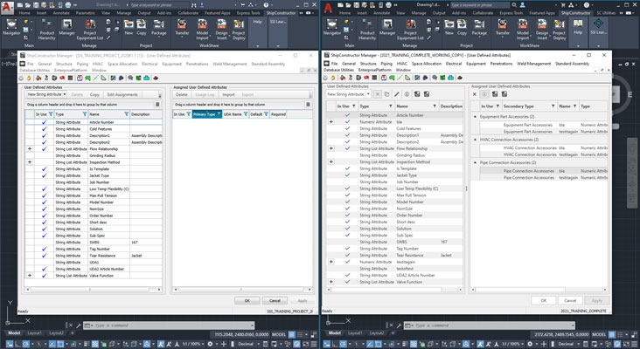
Task: Toggle In Use check for Tag Number in left Manager
Action: coord(44,249)
